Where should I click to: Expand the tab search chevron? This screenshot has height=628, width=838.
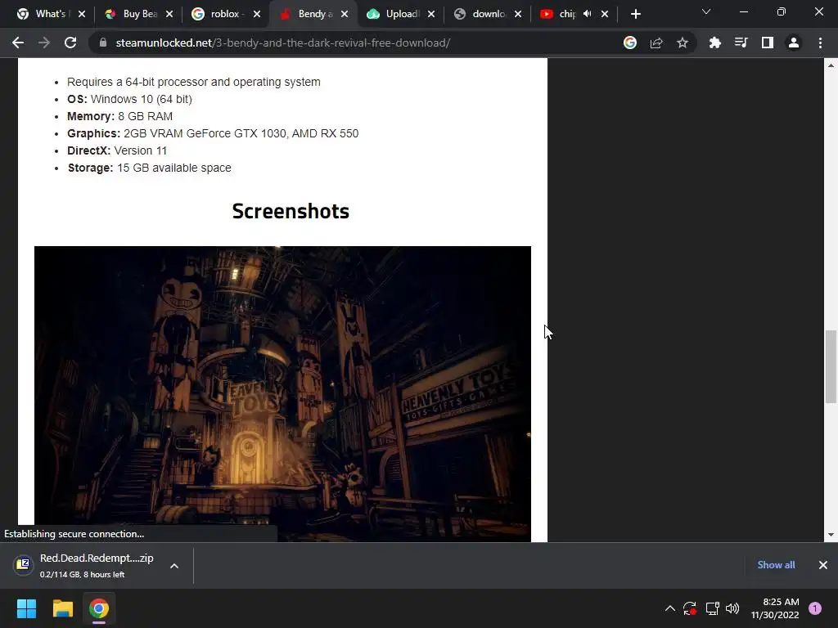pyautogui.click(x=706, y=11)
